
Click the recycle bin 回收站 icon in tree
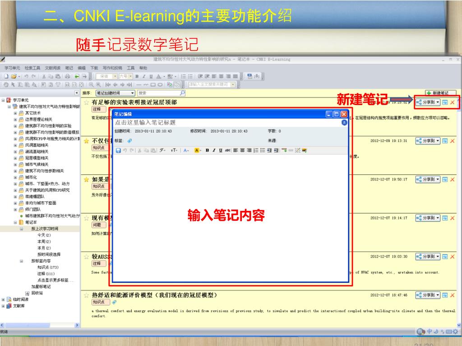pos(28,293)
